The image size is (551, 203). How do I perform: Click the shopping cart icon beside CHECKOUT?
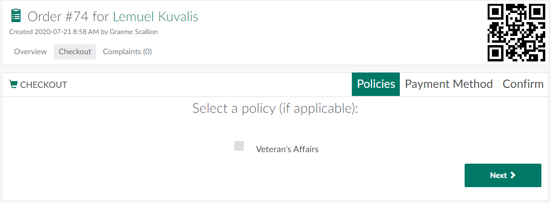pyautogui.click(x=13, y=84)
